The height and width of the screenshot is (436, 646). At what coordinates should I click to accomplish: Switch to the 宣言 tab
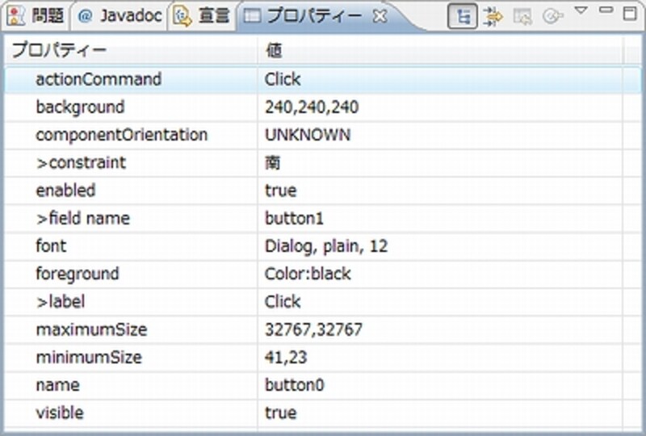click(203, 15)
